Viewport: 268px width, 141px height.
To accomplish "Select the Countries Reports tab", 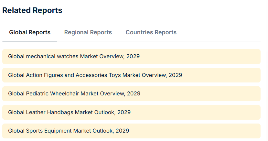I will tap(151, 32).
